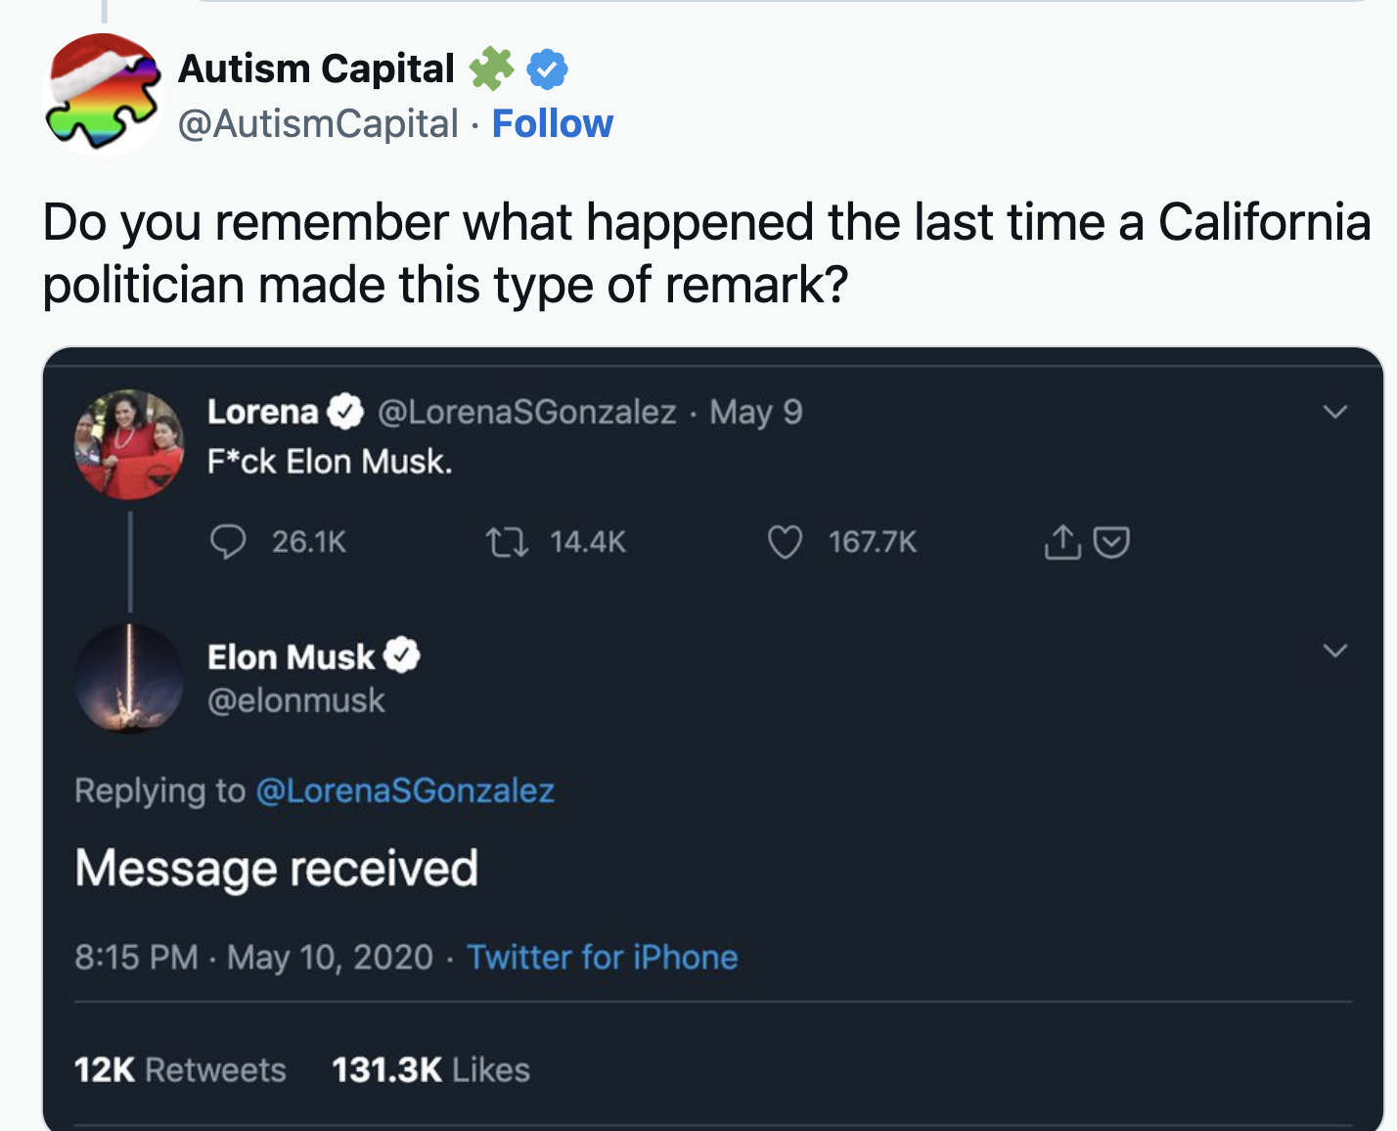Click the green puzzle piece emoji
This screenshot has height=1131, width=1397.
tap(491, 68)
